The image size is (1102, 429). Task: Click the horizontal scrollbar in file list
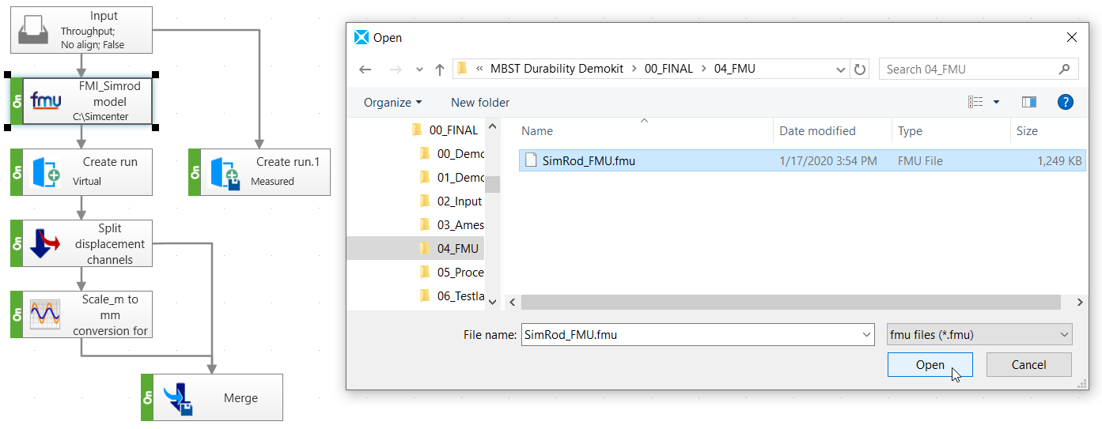[791, 302]
